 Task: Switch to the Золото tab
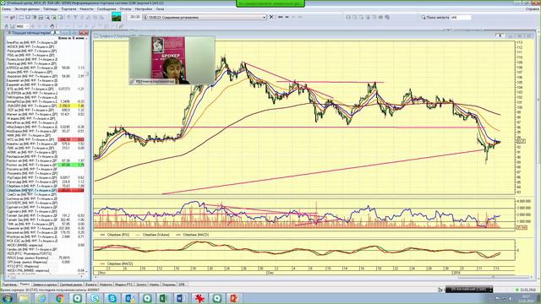coord(141,285)
